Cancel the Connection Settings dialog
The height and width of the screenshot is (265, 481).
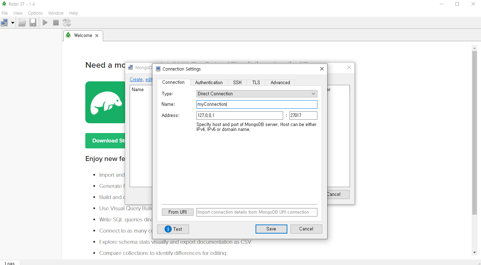coord(306,229)
